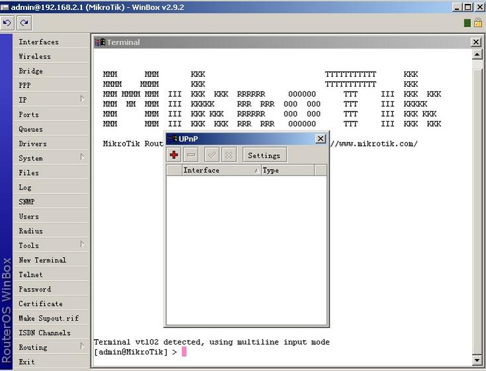
Task: Click the terminal scrollbar down arrow
Action: pyautogui.click(x=477, y=360)
